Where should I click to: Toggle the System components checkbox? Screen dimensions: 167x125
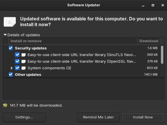point(17,68)
